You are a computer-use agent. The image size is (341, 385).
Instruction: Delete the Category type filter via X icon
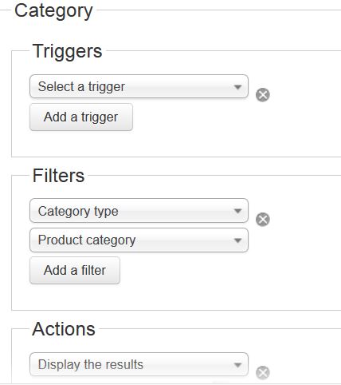click(263, 220)
